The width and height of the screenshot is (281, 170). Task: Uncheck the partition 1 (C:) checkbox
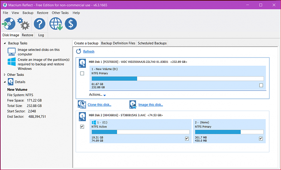(187, 139)
